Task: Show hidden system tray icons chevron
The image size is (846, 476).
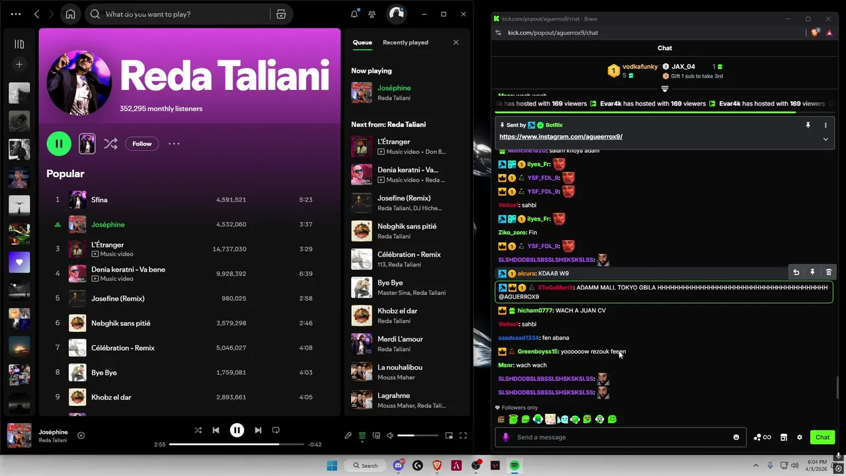Action: (x=755, y=465)
